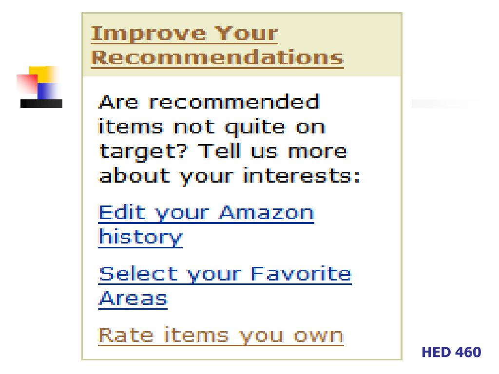Click the red square of the slide logo

(26, 83)
